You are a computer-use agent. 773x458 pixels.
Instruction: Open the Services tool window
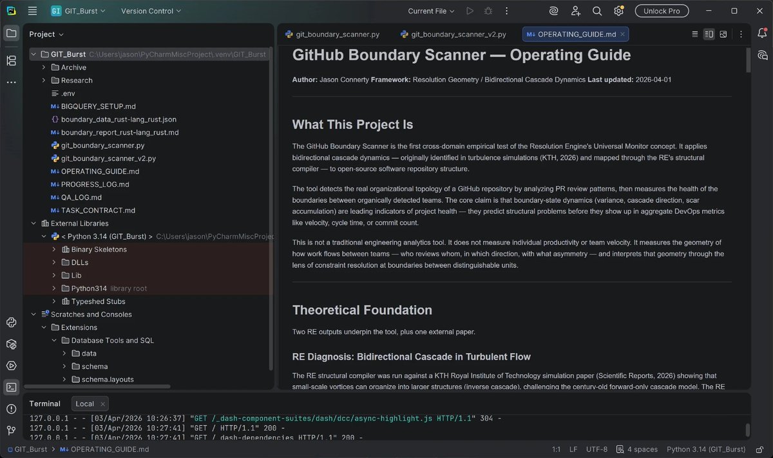[x=11, y=365]
